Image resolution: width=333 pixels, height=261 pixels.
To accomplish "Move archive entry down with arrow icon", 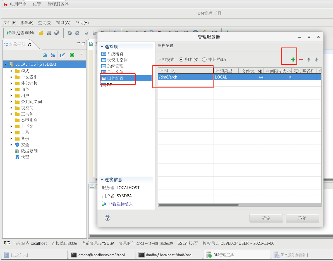I will (x=317, y=60).
